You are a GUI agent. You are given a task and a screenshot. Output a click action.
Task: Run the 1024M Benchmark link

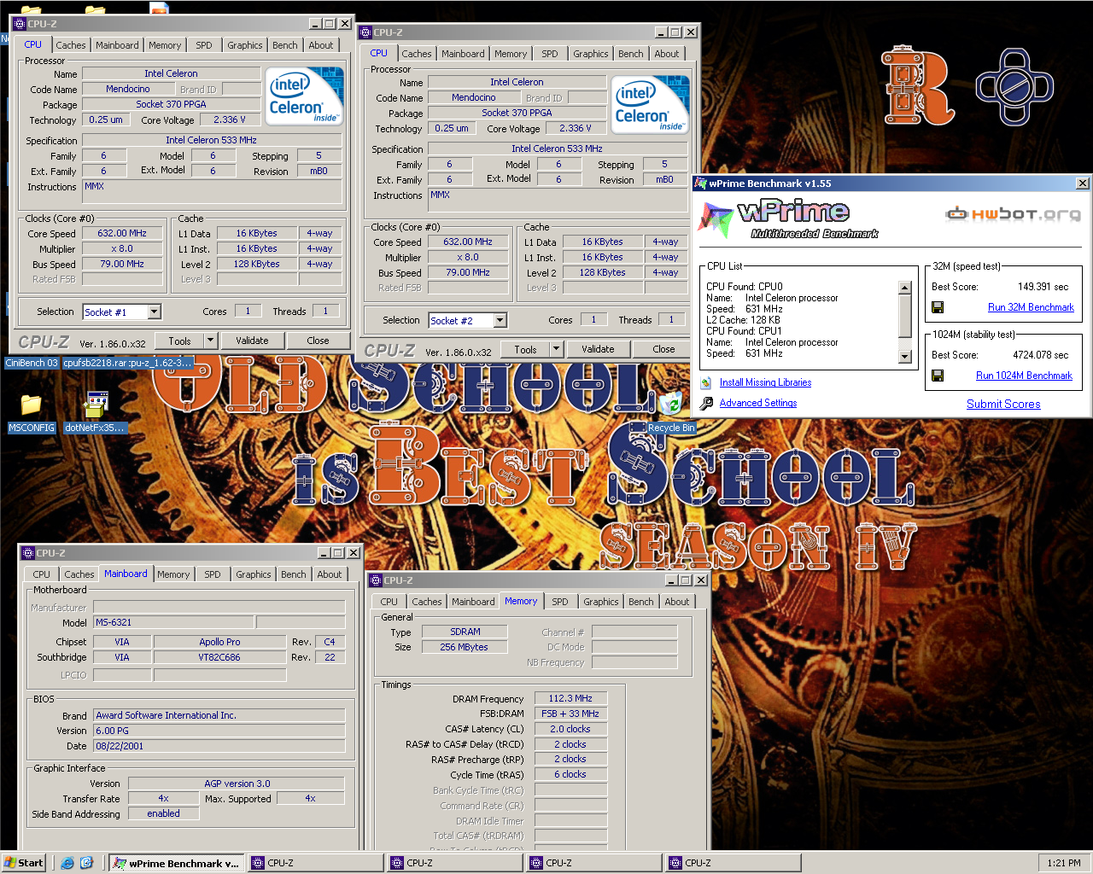(x=1024, y=376)
